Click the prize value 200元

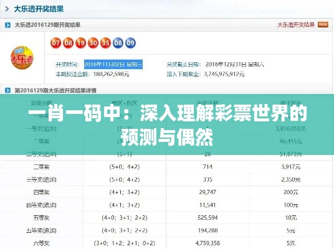point(291,192)
